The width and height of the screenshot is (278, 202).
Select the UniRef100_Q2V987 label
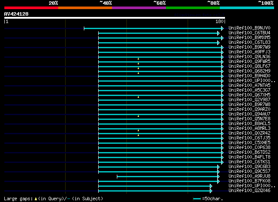pos(249,99)
